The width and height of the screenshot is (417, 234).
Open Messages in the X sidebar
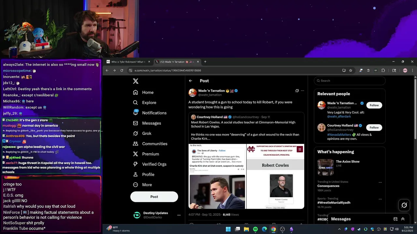[147, 123]
